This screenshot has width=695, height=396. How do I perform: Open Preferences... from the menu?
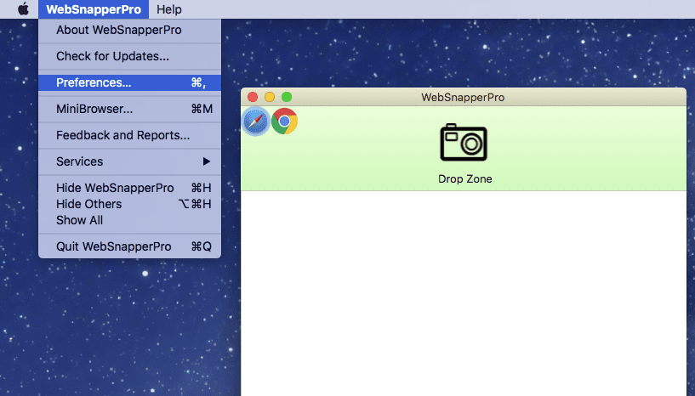[x=129, y=82]
